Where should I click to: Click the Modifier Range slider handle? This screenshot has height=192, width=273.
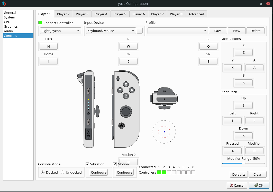[244, 163]
